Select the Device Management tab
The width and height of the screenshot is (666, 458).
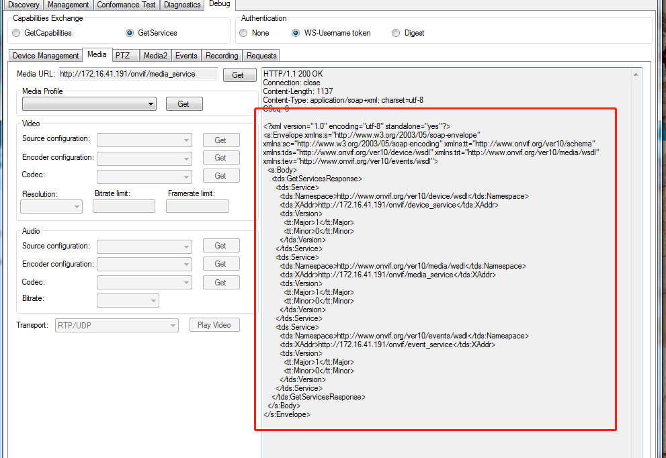(x=44, y=55)
